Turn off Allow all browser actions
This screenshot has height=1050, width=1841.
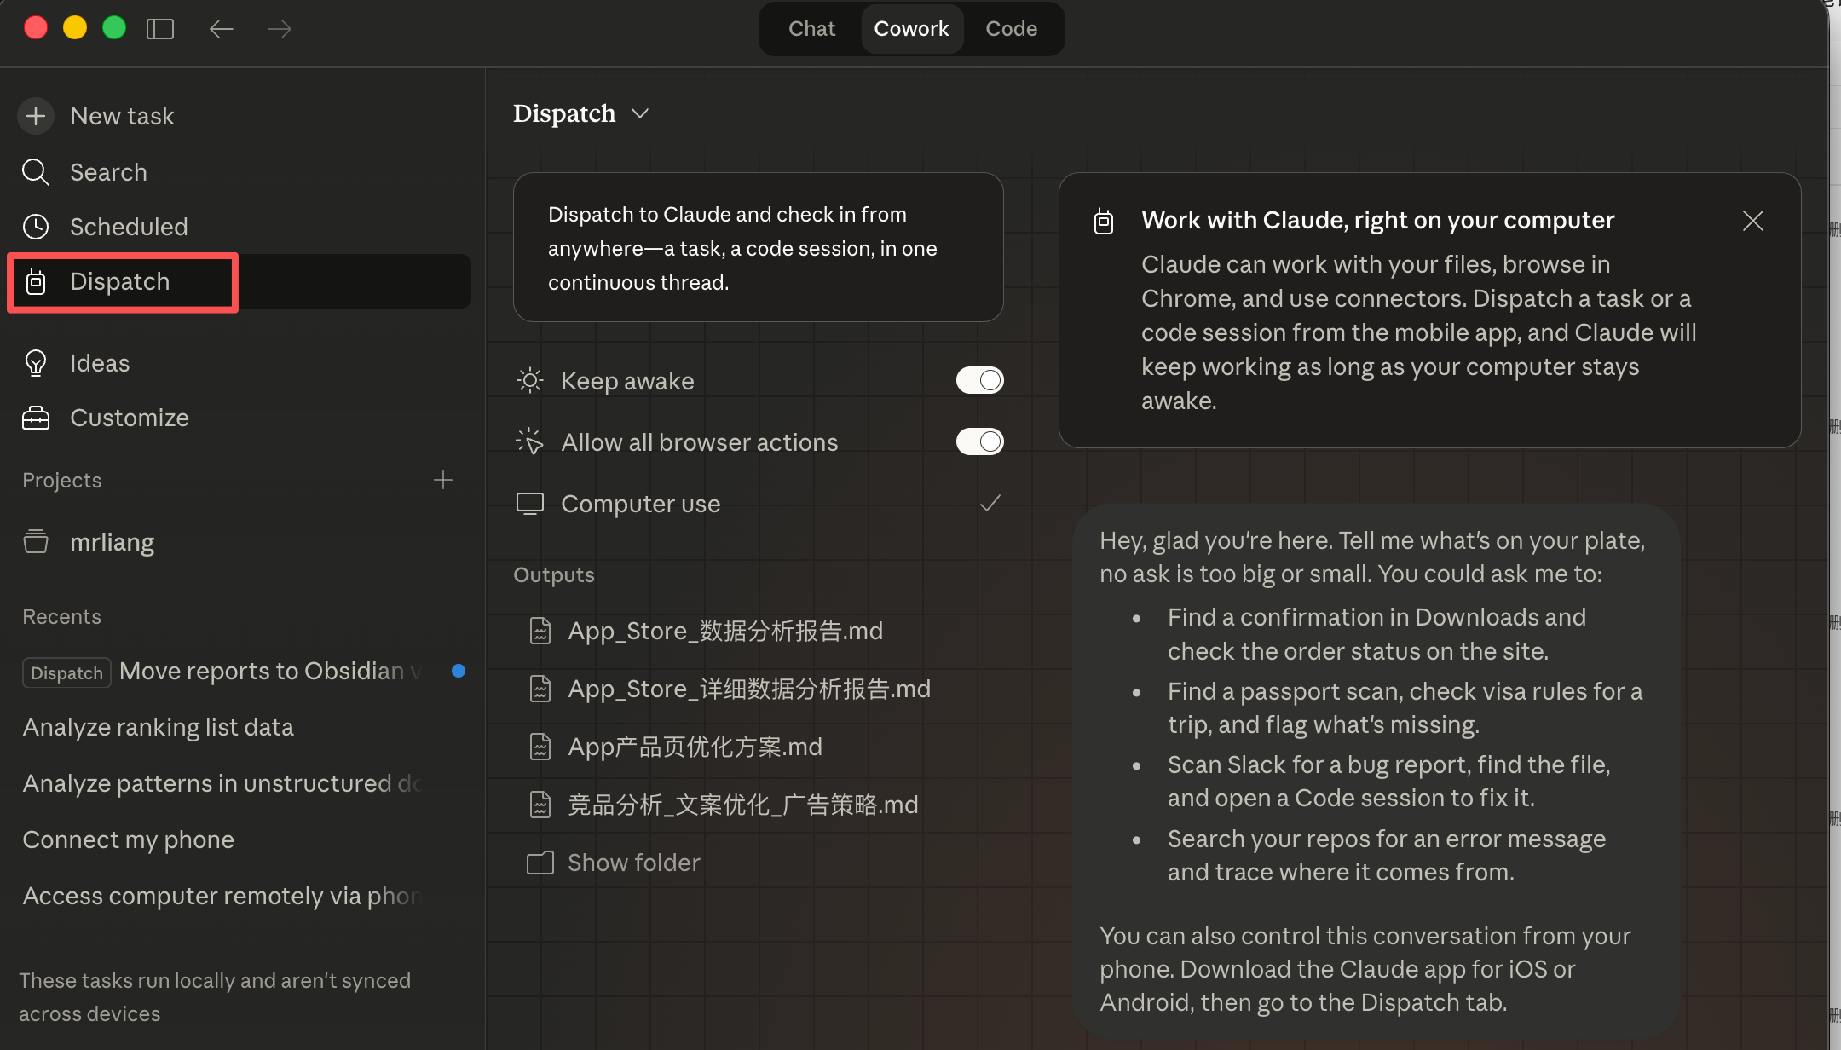[979, 441]
